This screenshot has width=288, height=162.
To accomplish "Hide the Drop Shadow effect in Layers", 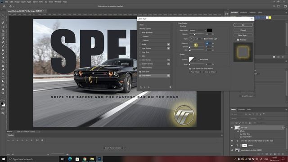I will (241, 137).
